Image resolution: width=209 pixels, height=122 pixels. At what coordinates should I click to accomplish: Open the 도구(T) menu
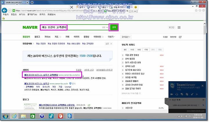[42, 14]
